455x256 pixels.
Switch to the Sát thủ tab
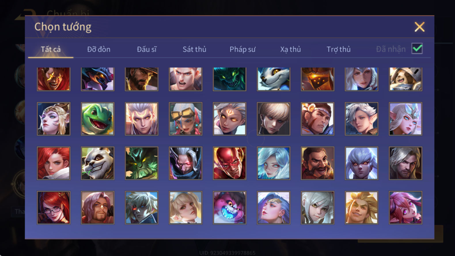coord(194,49)
